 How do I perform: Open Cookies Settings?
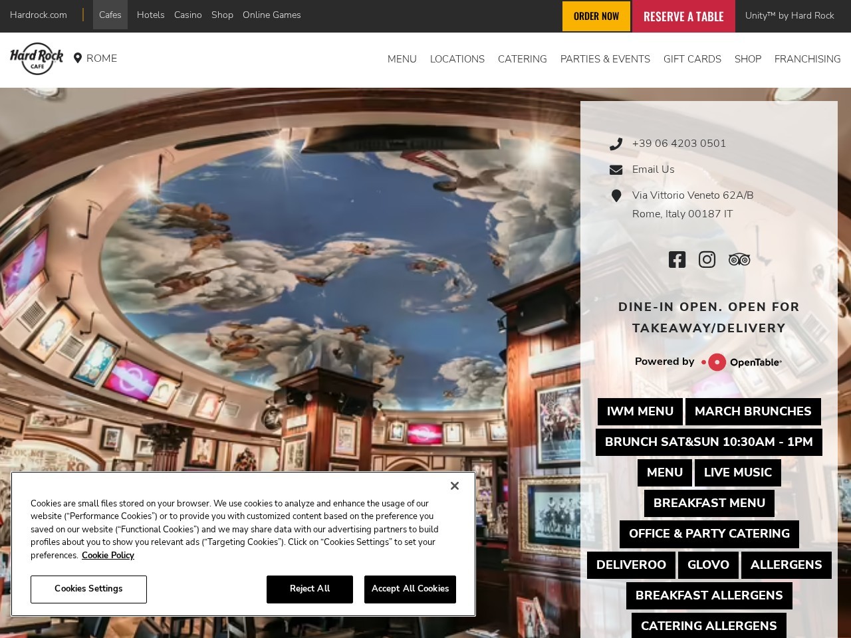pyautogui.click(x=88, y=589)
